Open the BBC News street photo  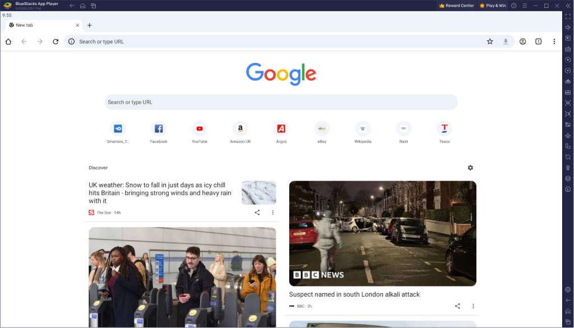pos(382,233)
